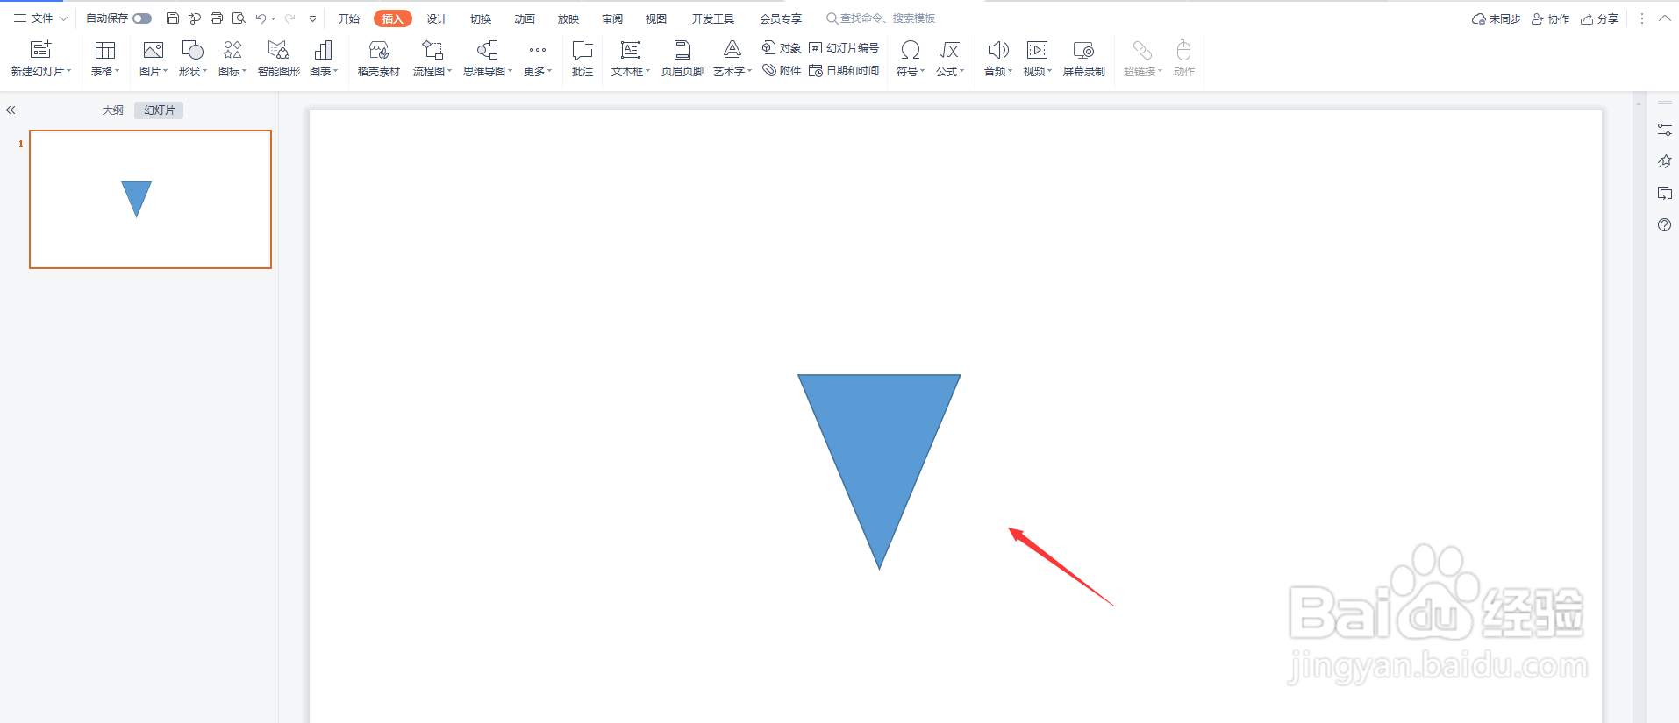Open the Undo history dropdown arrow
Image resolution: width=1679 pixels, height=723 pixels.
tap(274, 18)
